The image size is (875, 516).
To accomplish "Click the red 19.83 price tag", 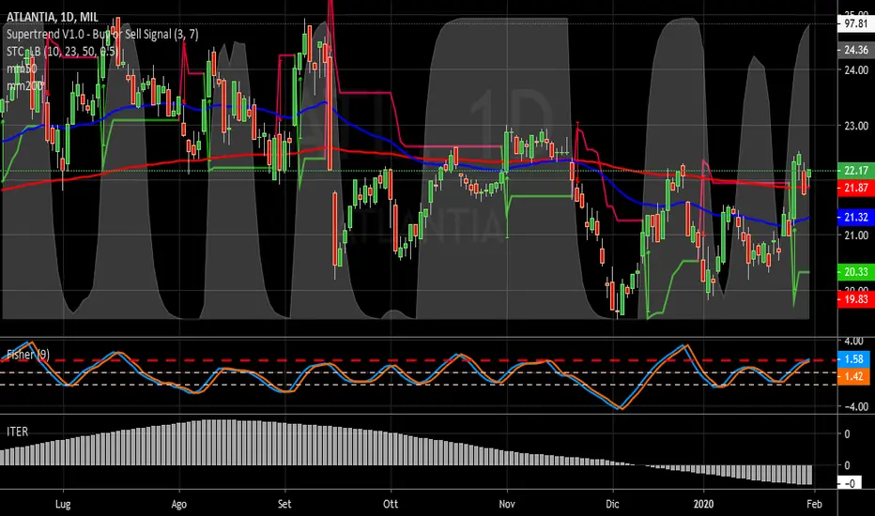I will coord(855,299).
